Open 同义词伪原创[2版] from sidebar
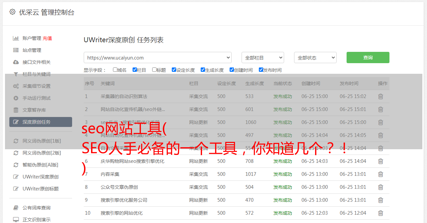 pyautogui.click(x=42, y=153)
